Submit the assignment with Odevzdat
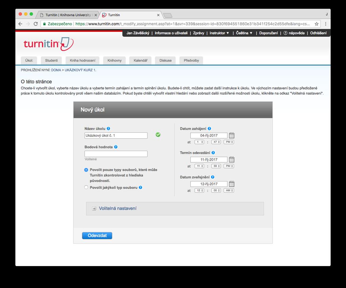This screenshot has height=288, width=346. (x=97, y=236)
